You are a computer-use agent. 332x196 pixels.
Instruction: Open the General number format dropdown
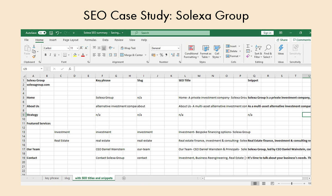coord(178,48)
